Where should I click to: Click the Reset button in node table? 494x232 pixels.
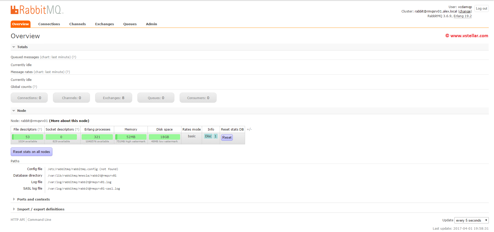click(227, 138)
